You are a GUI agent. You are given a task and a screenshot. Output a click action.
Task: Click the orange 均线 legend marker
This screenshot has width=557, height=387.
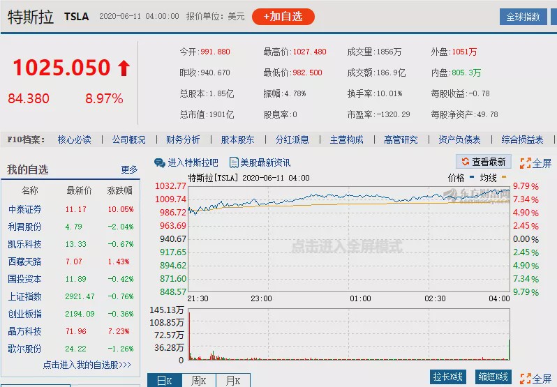[504, 176]
